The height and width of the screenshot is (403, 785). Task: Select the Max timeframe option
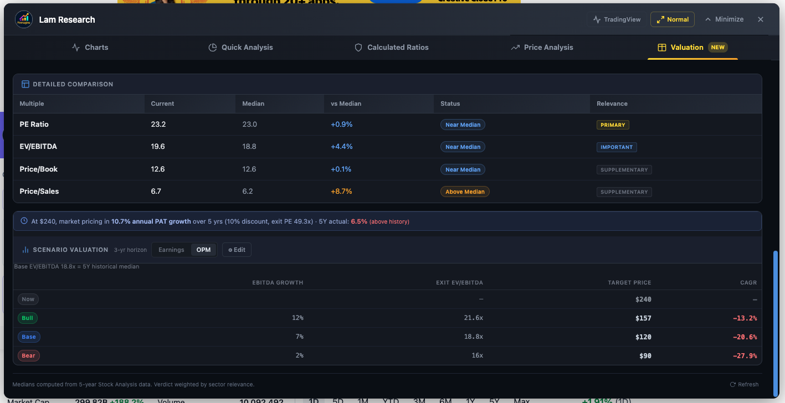[x=521, y=400]
